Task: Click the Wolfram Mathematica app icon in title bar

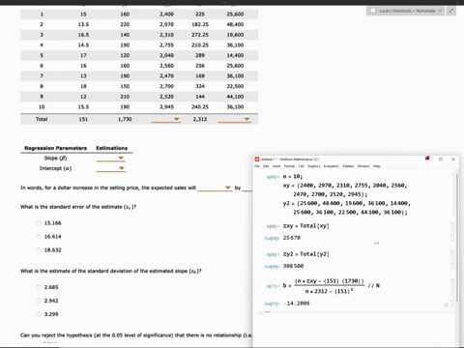Action: pos(257,159)
